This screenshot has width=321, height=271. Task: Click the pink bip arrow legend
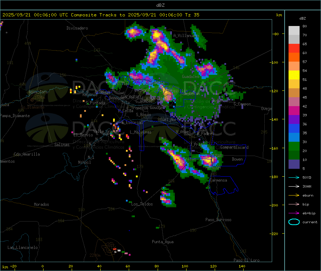click(294, 204)
